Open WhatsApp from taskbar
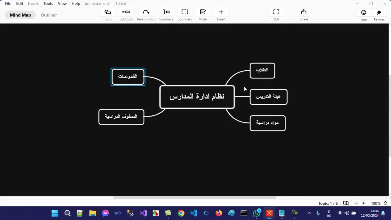Screen dimensions: 391x220 click(257, 213)
